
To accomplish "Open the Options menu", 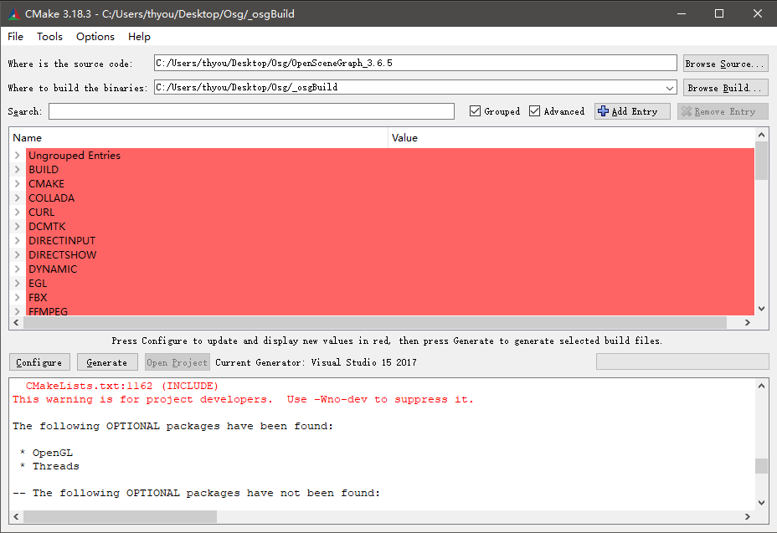I will pyautogui.click(x=95, y=37).
